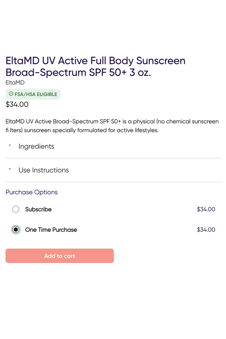Expand the Use Instructions section label
Screen dimensions: 226x339
[x=44, y=170]
